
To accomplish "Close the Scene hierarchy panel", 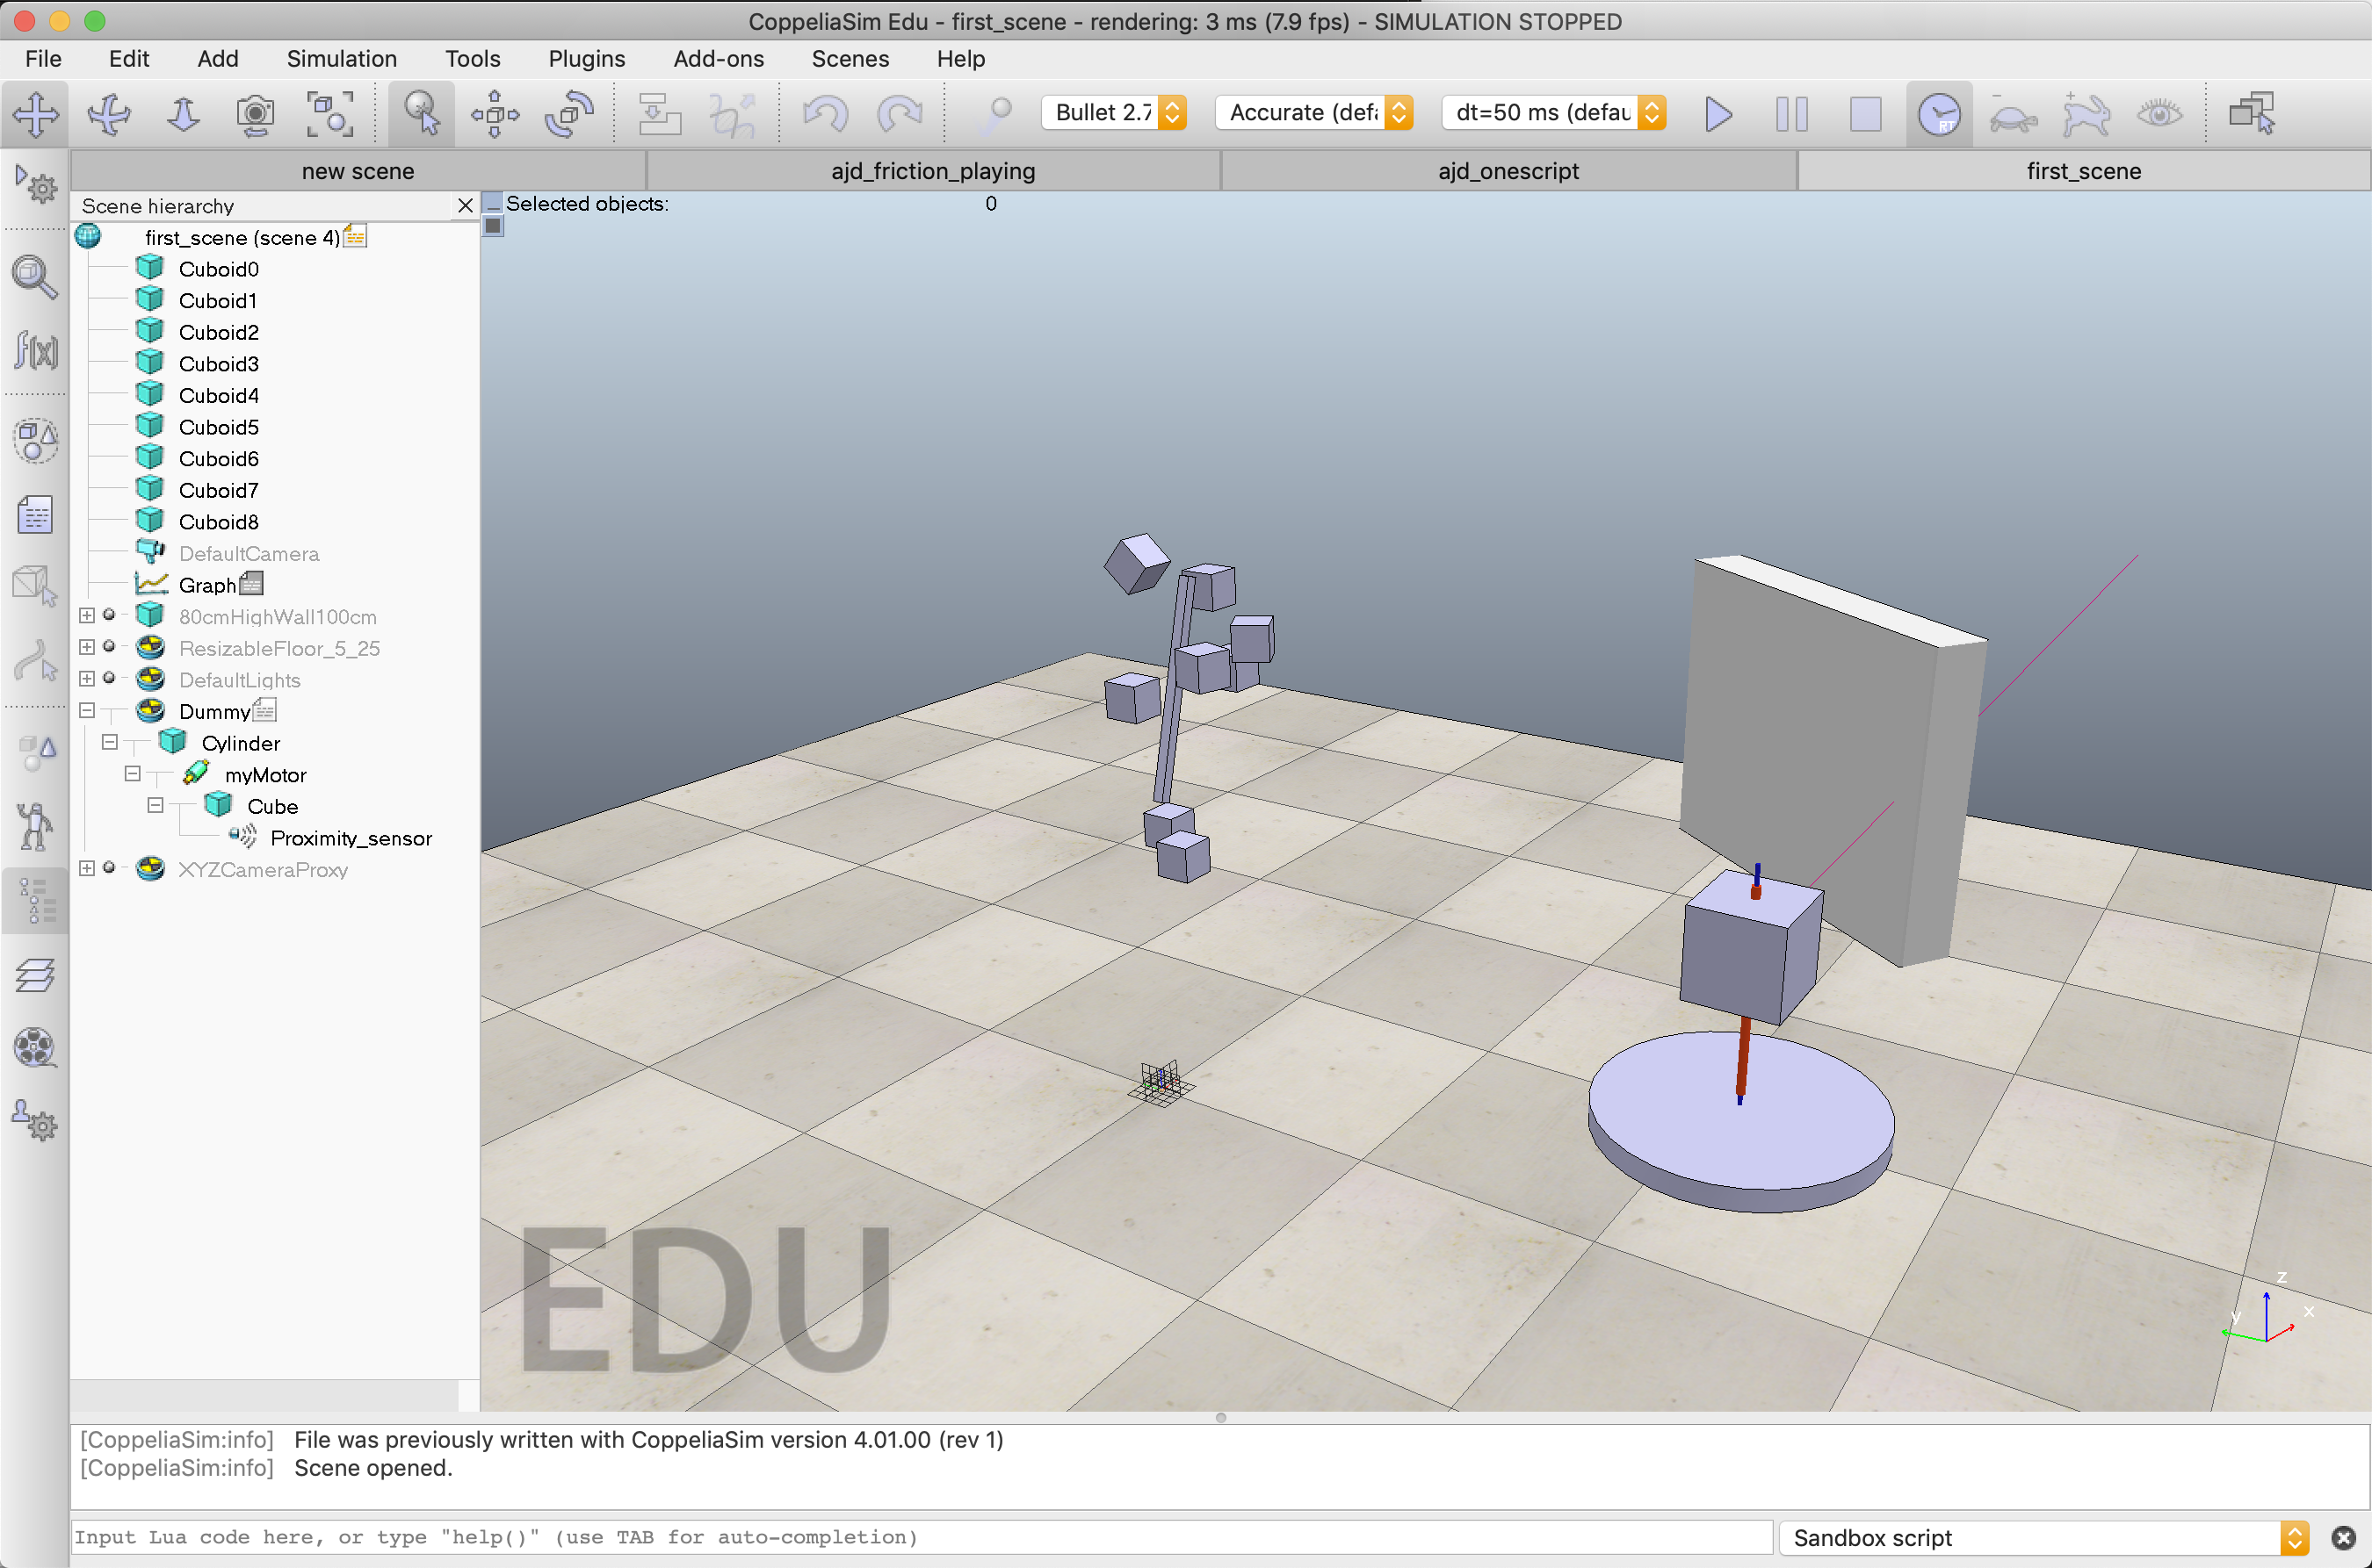I will 466,206.
